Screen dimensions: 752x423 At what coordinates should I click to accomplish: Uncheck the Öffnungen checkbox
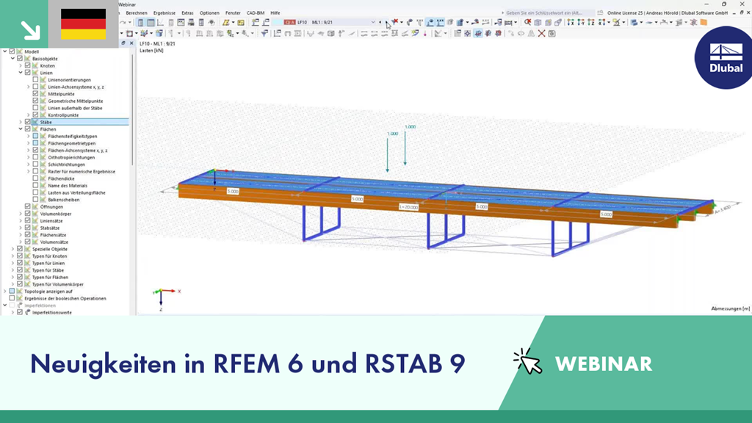click(27, 206)
